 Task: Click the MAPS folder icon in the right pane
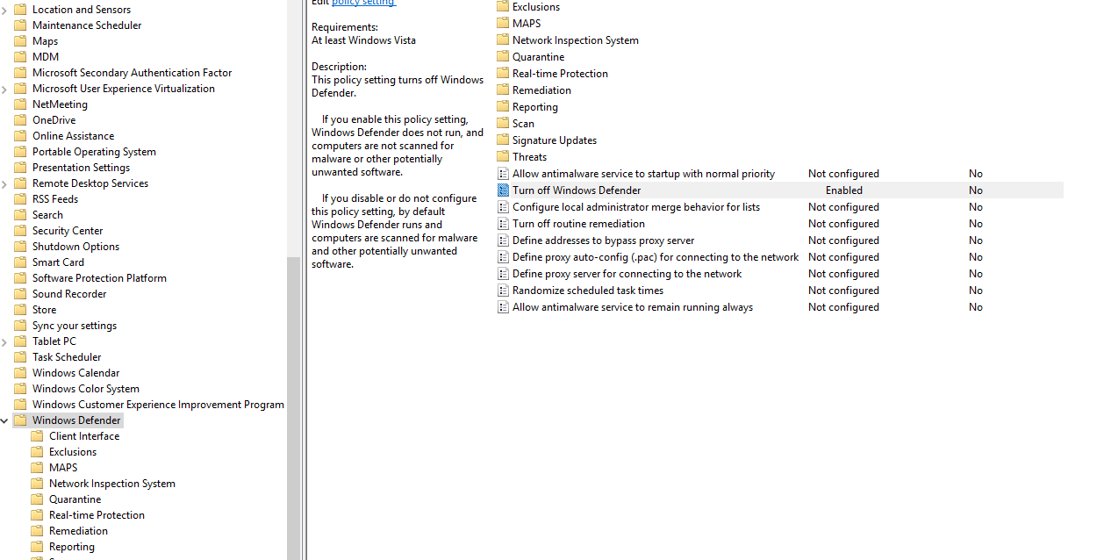[x=503, y=24]
